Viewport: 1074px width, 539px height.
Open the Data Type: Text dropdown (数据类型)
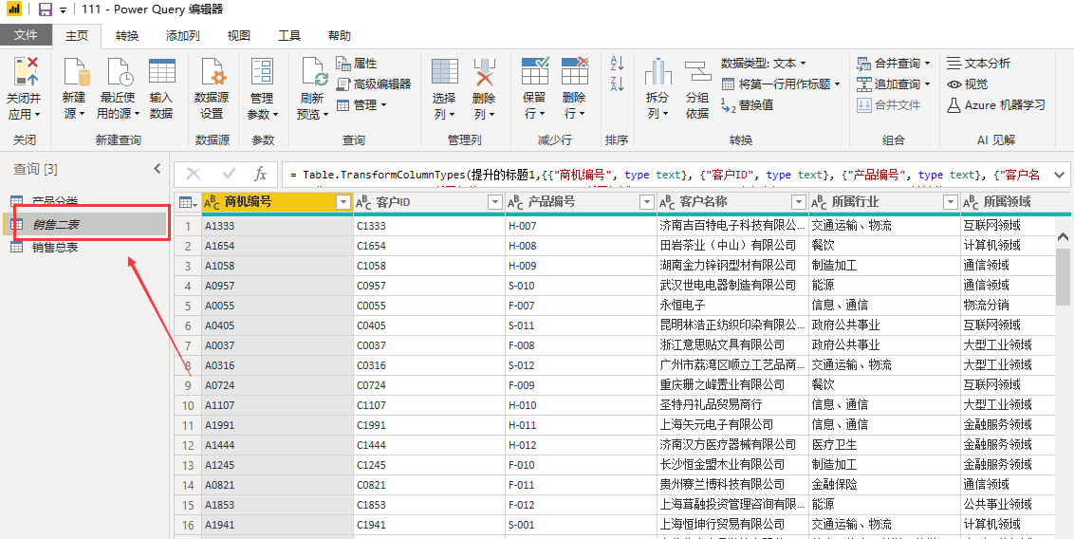click(764, 63)
